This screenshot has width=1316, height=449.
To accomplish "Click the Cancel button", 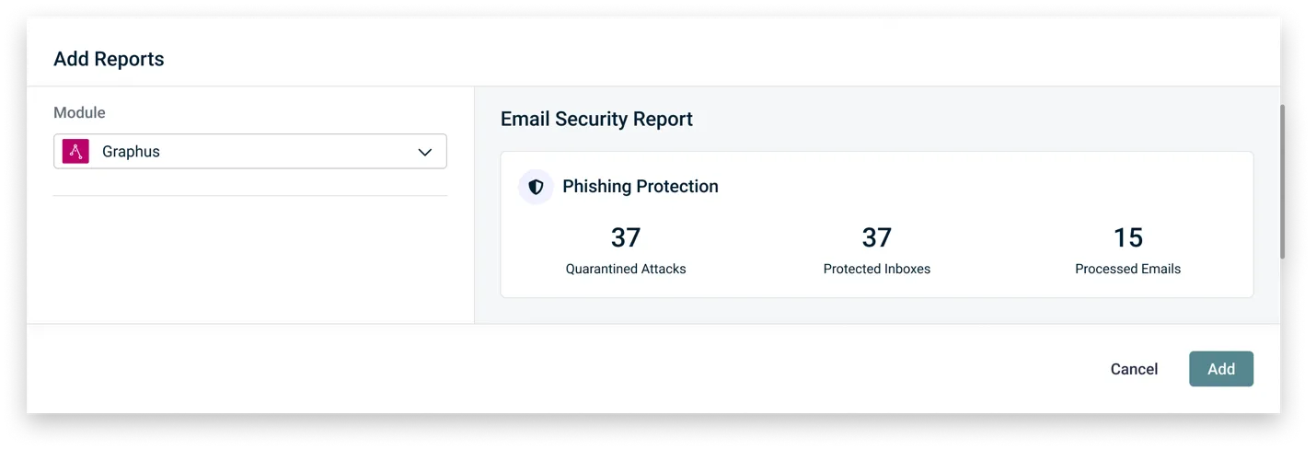I will 1134,369.
